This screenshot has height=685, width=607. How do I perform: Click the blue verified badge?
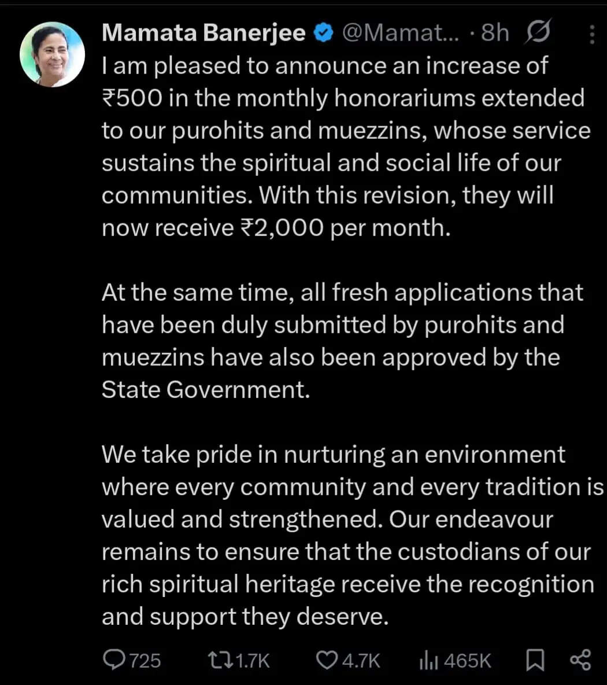(x=323, y=34)
